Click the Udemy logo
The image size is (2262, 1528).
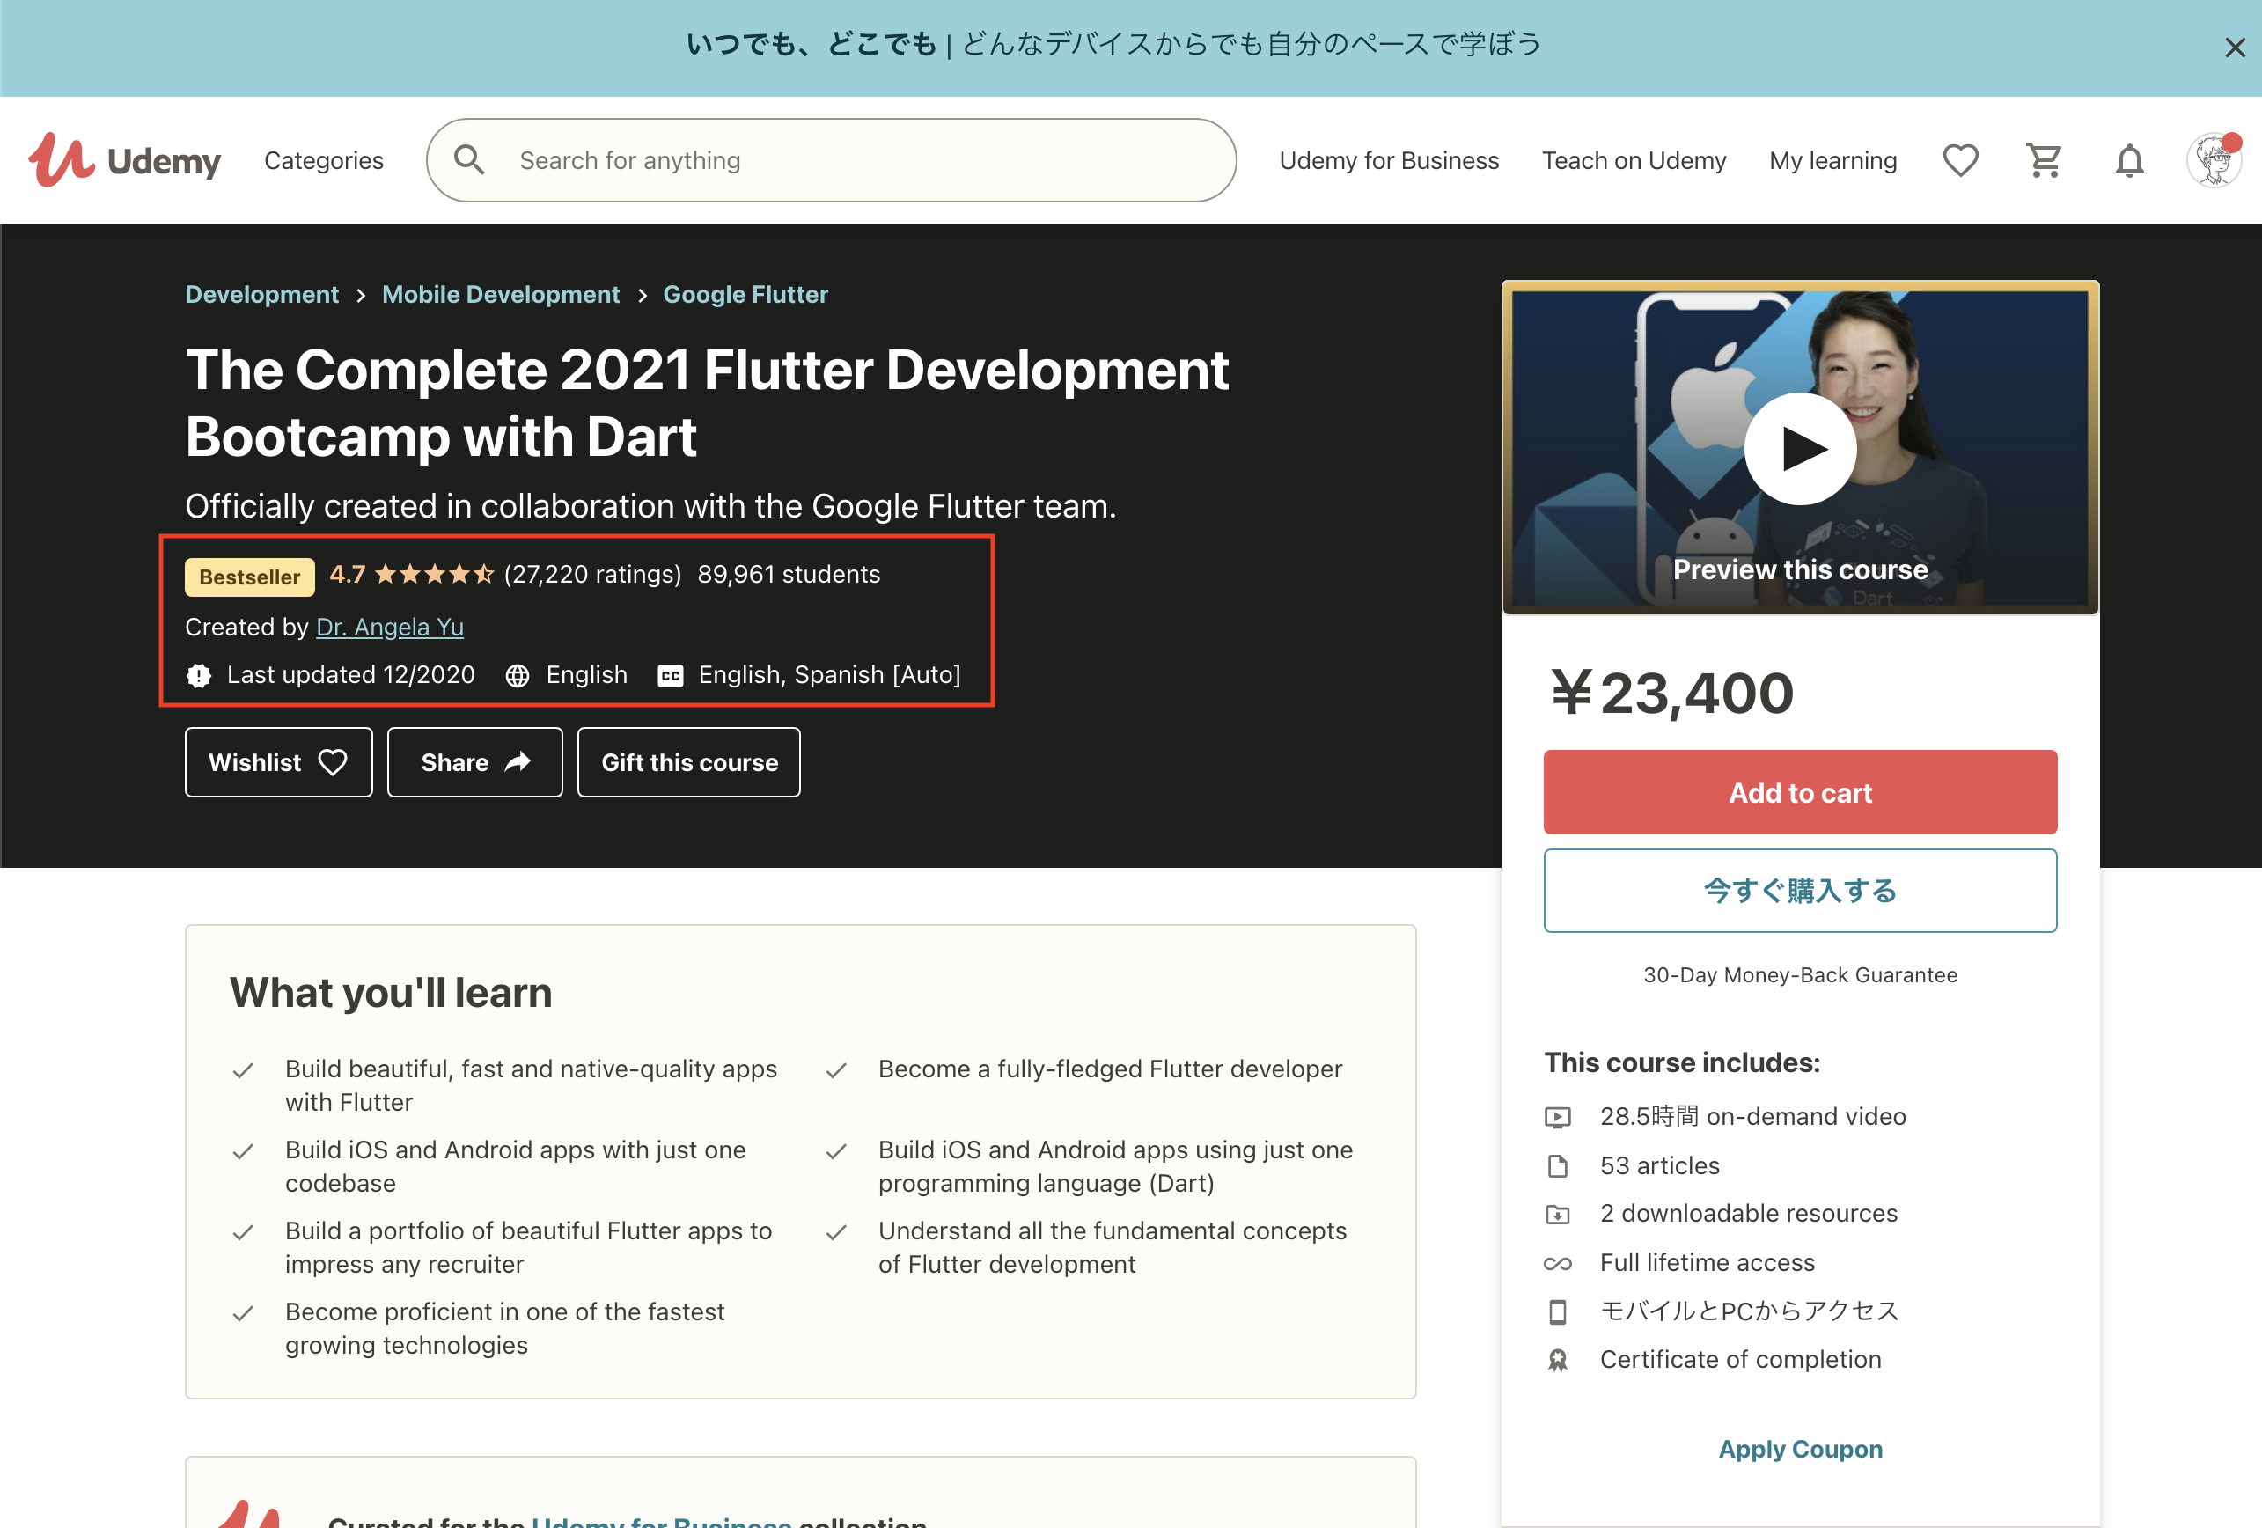coord(125,160)
